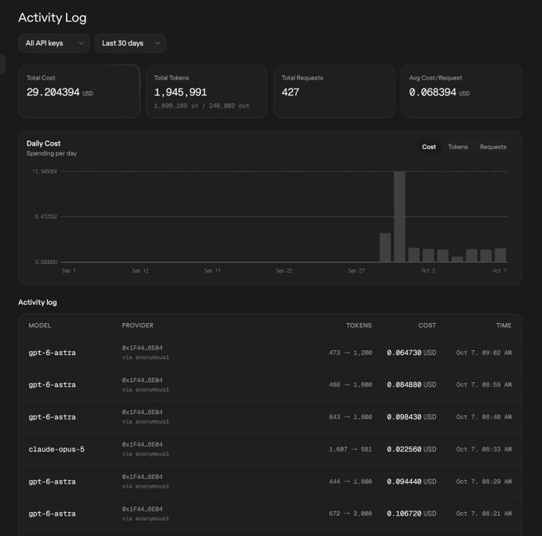Click cost value 0.084880 USD
Screen dimensions: 542x536
[x=411, y=385]
